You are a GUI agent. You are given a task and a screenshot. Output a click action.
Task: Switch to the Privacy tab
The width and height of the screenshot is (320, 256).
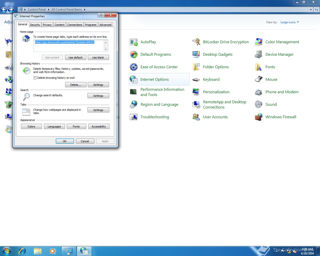(x=47, y=25)
